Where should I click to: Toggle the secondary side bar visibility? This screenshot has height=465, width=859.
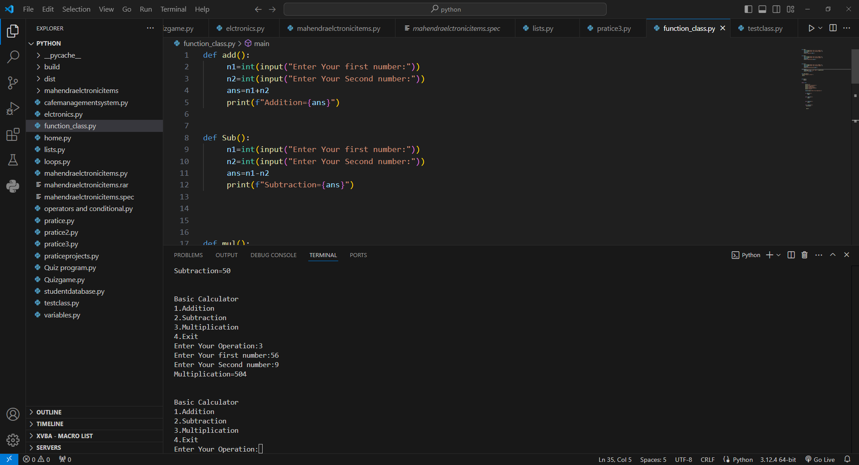click(777, 9)
